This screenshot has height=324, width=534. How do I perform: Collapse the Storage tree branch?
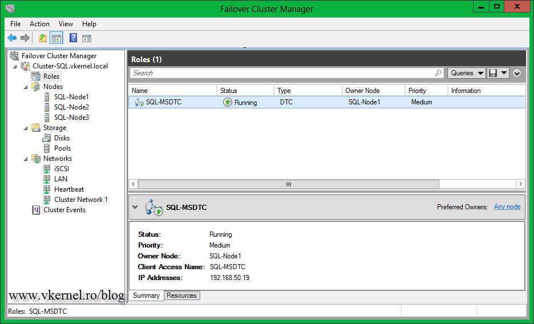pos(26,128)
